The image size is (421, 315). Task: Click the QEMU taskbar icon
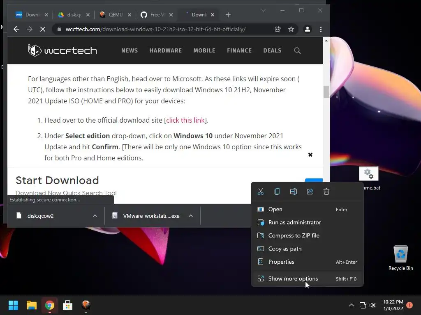tap(86, 305)
